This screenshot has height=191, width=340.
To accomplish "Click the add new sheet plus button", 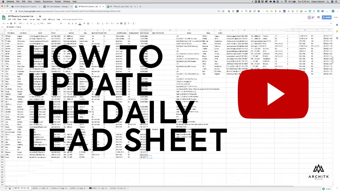I will (10, 188).
